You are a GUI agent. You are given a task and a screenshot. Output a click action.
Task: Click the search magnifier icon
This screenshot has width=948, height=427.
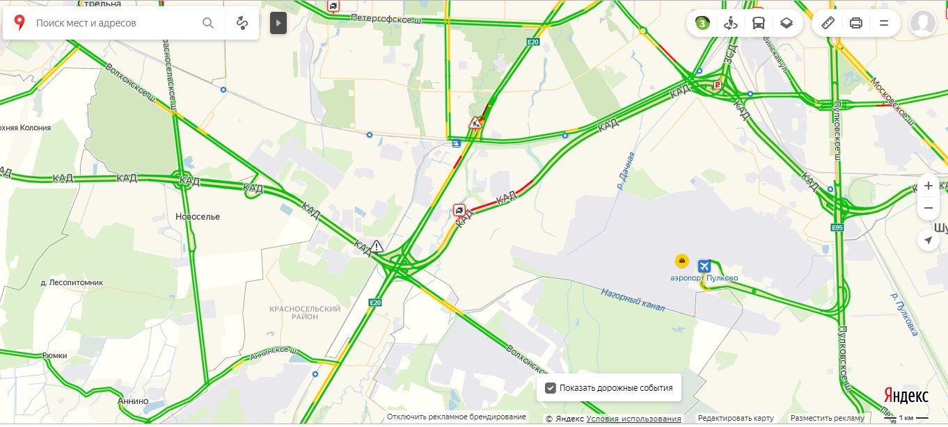click(x=208, y=23)
